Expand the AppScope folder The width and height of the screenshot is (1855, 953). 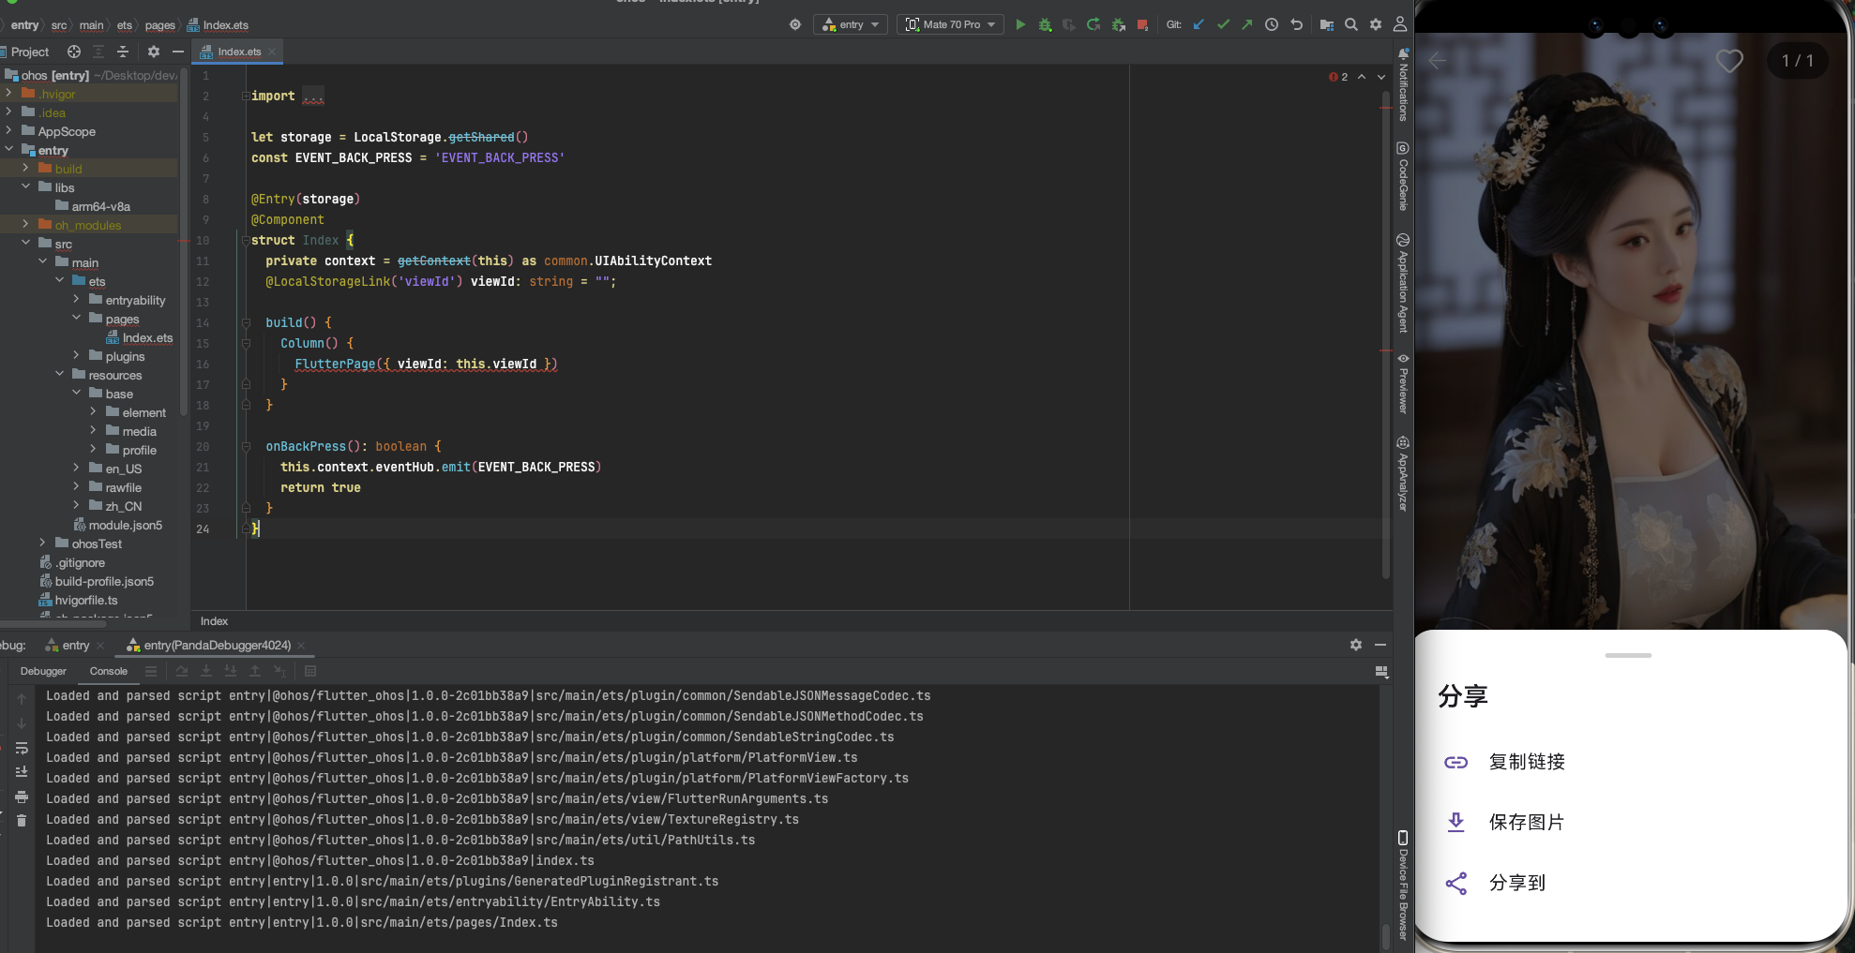[x=8, y=131]
